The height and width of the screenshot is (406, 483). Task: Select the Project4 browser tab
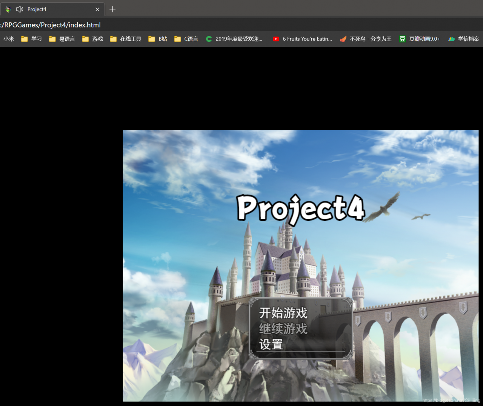(x=52, y=9)
